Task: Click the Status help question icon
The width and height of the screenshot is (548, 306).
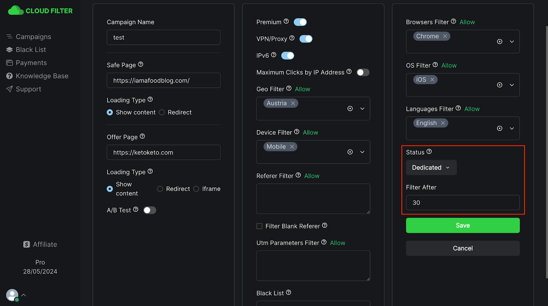Action: tap(429, 151)
